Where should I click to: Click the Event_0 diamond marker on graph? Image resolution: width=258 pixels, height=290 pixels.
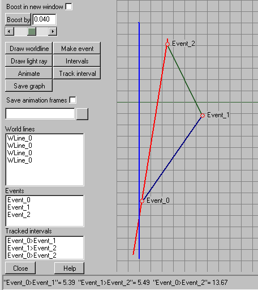coord(142,201)
